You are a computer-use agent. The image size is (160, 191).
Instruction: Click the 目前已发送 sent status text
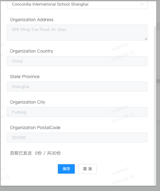(21, 153)
